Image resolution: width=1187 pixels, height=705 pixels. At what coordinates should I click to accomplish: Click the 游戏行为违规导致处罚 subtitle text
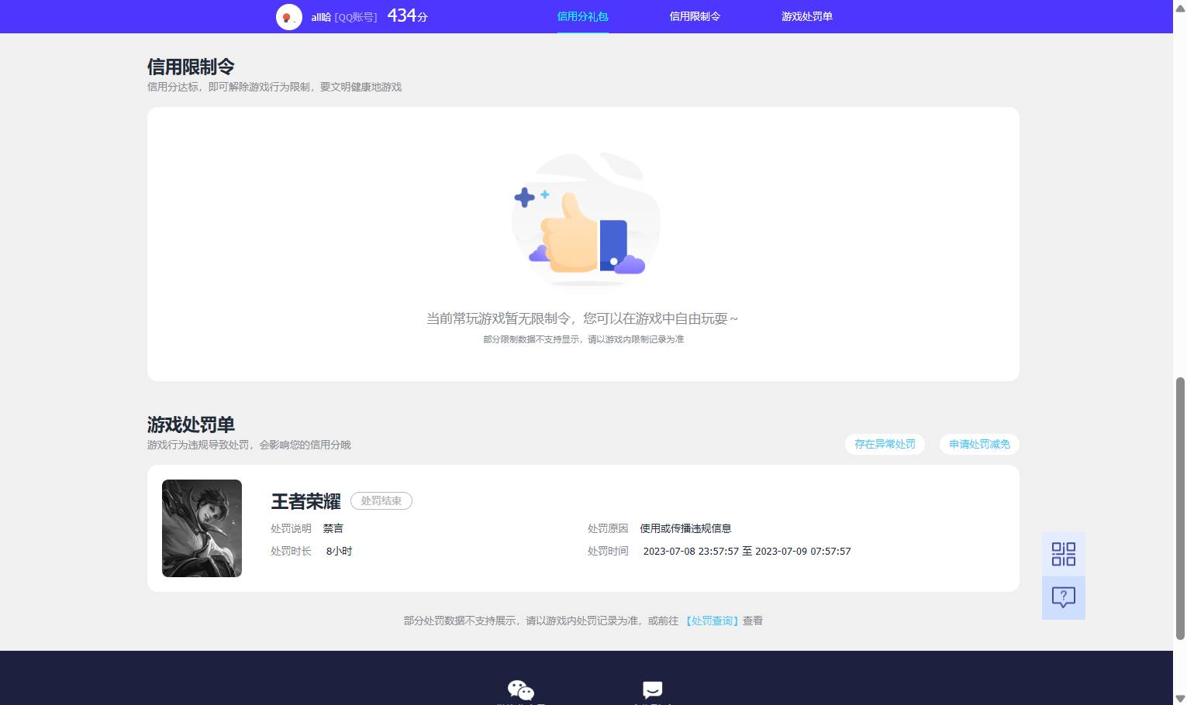pyautogui.click(x=249, y=445)
